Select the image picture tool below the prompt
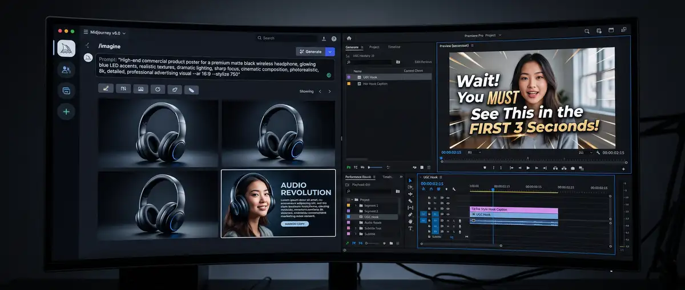Viewport: 685px width, 290px height. (x=140, y=89)
